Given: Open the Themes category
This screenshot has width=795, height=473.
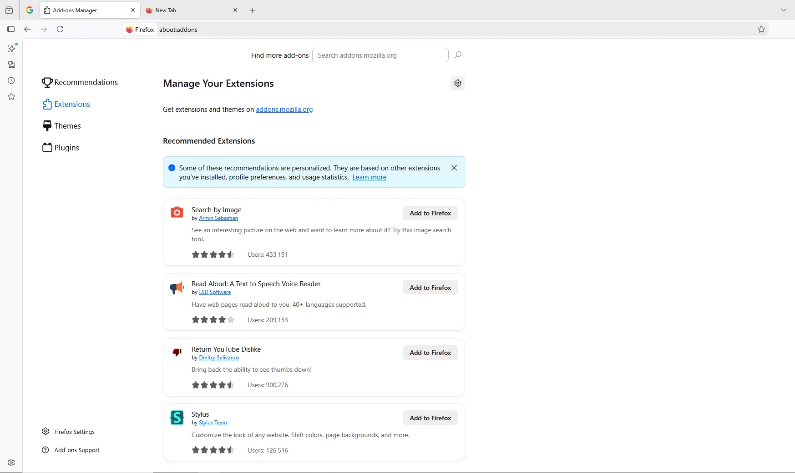Looking at the screenshot, I should pos(61,126).
